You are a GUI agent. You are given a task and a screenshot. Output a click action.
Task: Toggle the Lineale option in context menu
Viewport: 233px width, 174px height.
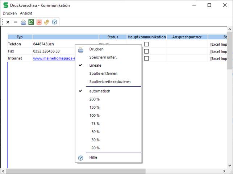point(95,65)
